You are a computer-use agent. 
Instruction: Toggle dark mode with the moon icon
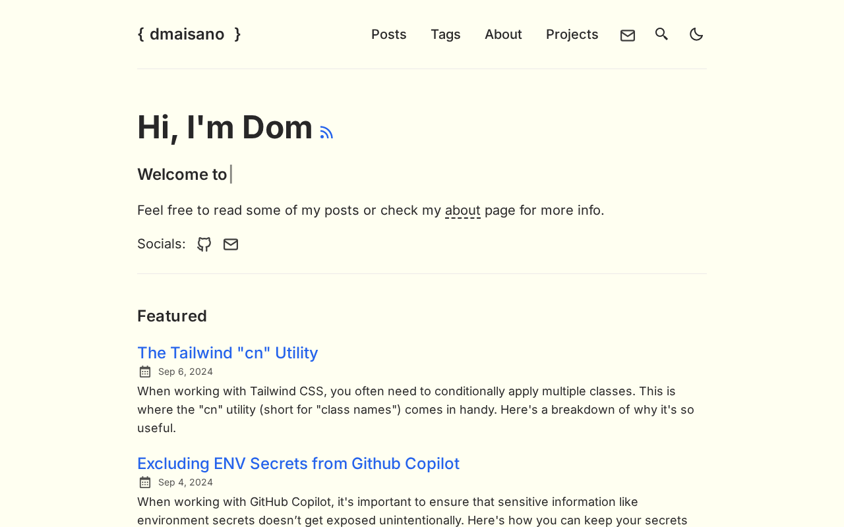(696, 34)
